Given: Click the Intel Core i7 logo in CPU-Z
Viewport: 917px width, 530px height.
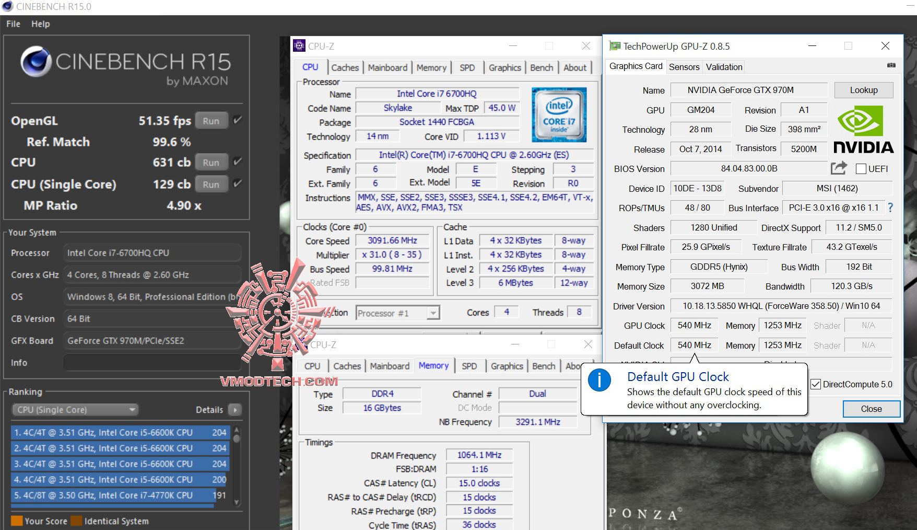Looking at the screenshot, I should (x=559, y=114).
